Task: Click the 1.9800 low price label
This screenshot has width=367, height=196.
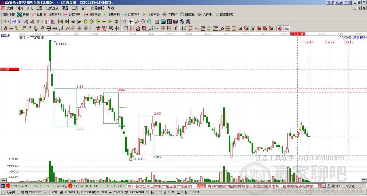Action: 140,159
